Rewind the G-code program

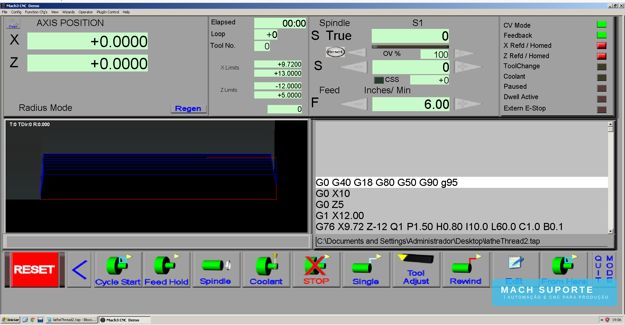tap(466, 270)
